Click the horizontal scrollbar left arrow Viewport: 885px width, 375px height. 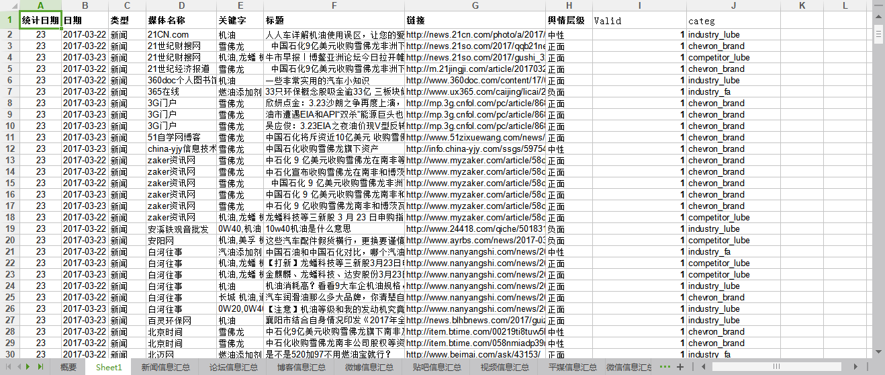point(704,367)
